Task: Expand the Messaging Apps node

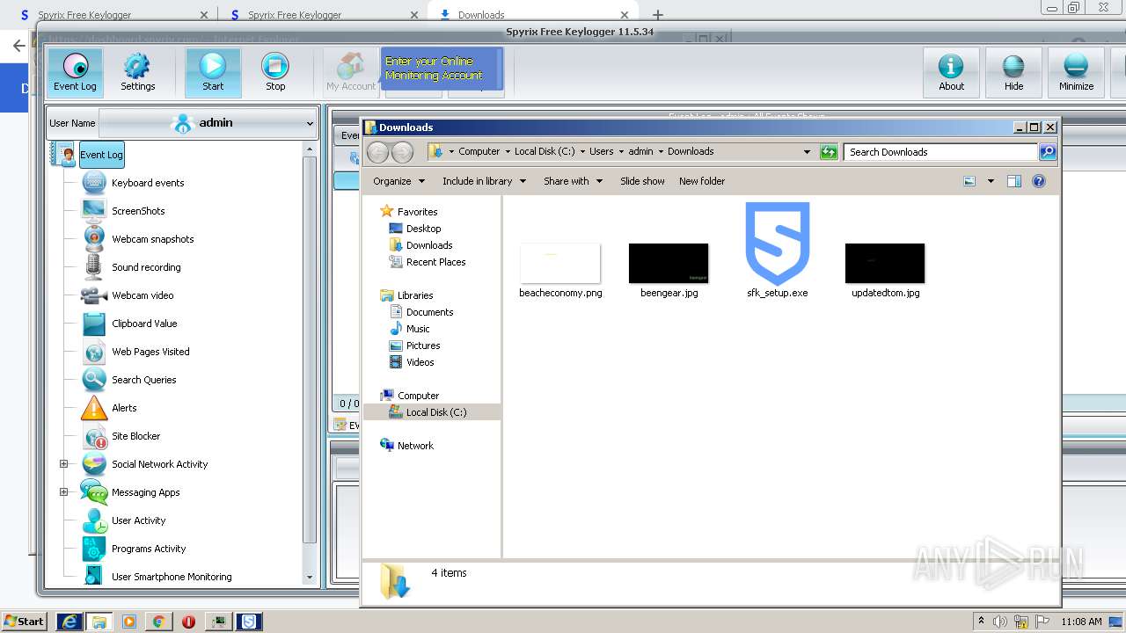Action: 63,492
